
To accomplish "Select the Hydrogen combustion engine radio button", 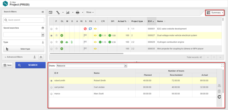I will pos(51,42).
